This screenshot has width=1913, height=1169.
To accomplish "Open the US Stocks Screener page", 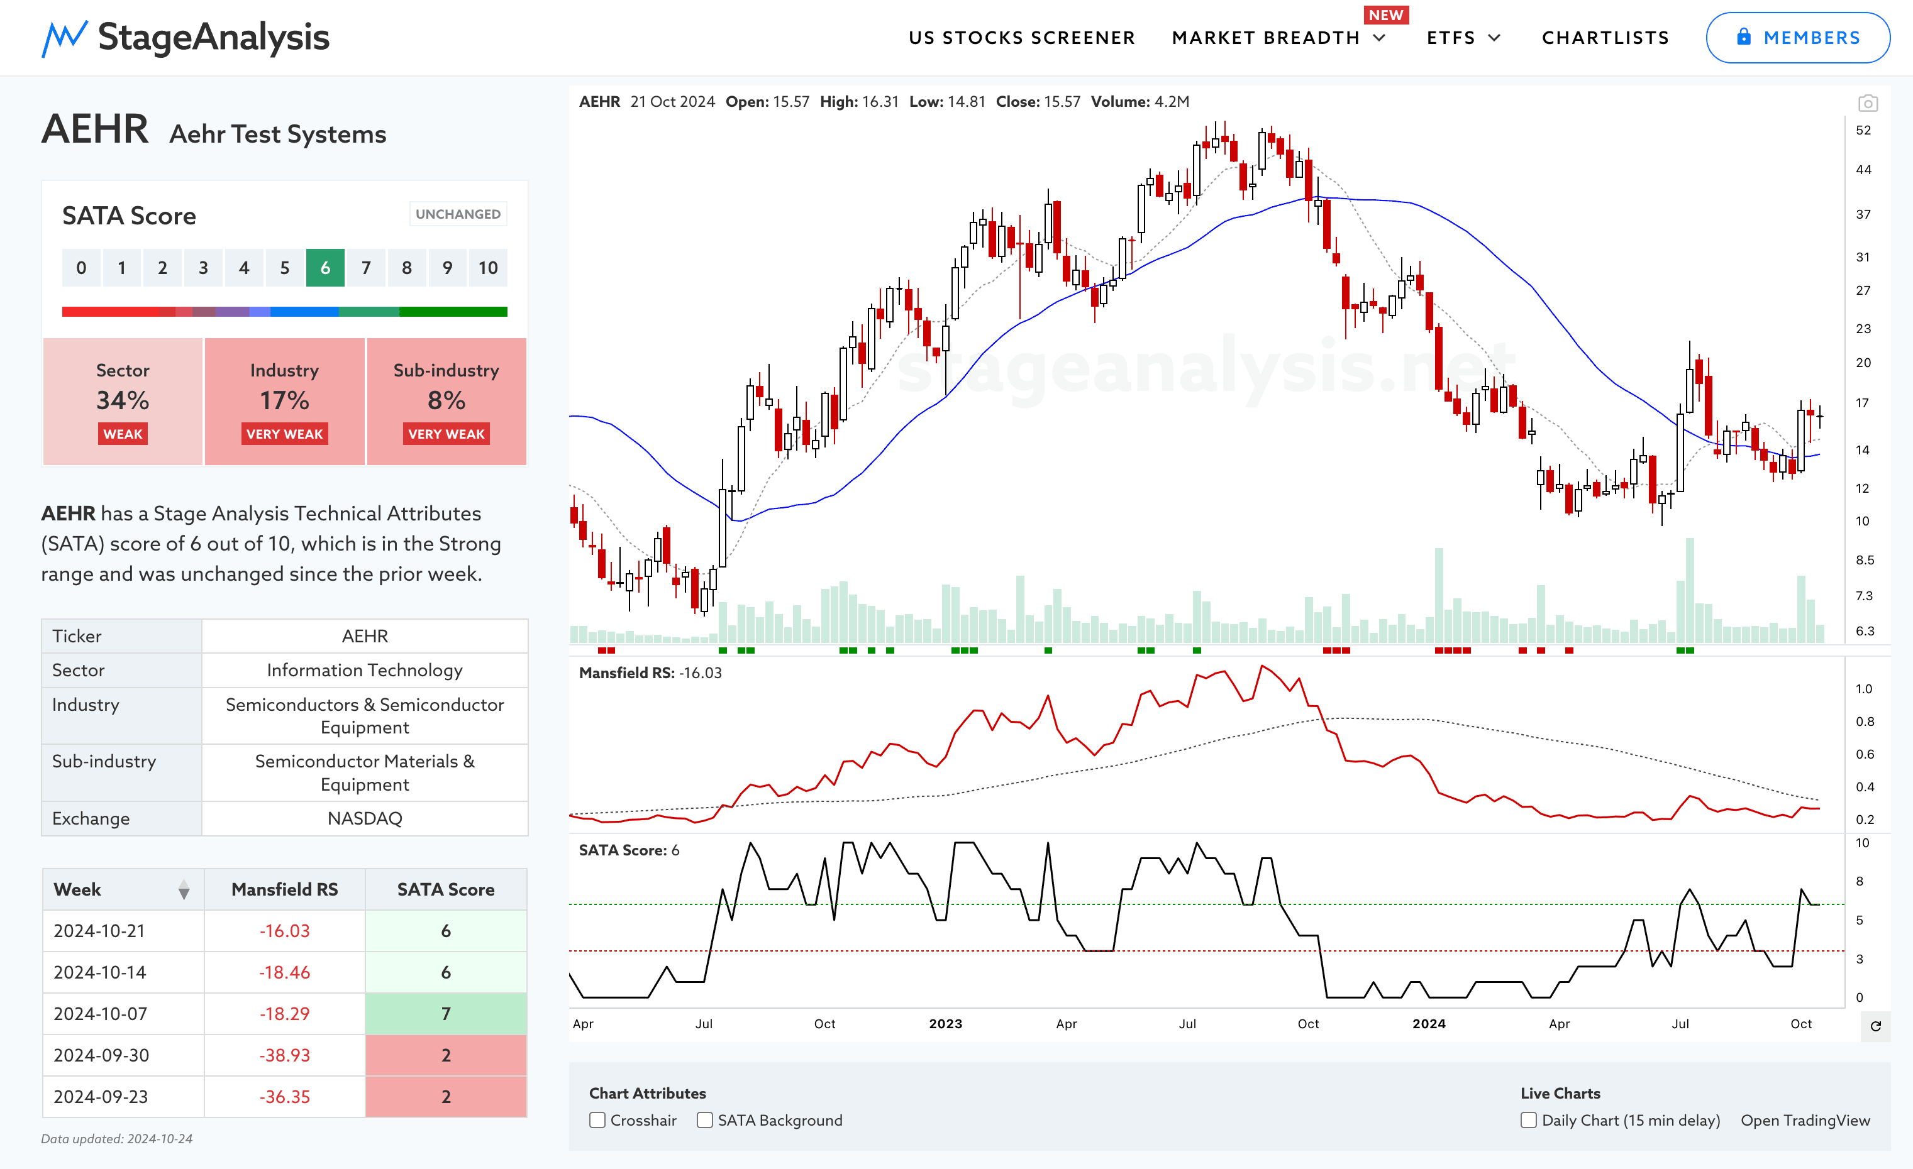I will [x=1022, y=38].
